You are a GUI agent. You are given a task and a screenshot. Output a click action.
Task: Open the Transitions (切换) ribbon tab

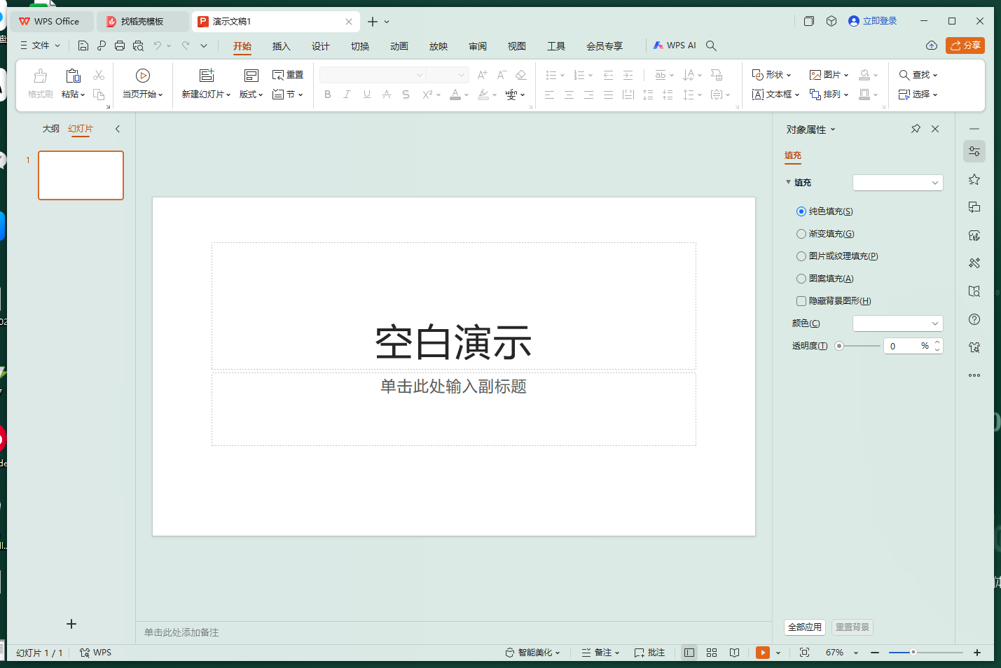tap(359, 46)
